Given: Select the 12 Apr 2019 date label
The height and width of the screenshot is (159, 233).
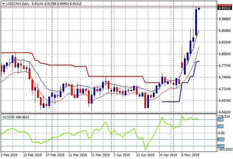Looking at the screenshot, I should (145, 155).
